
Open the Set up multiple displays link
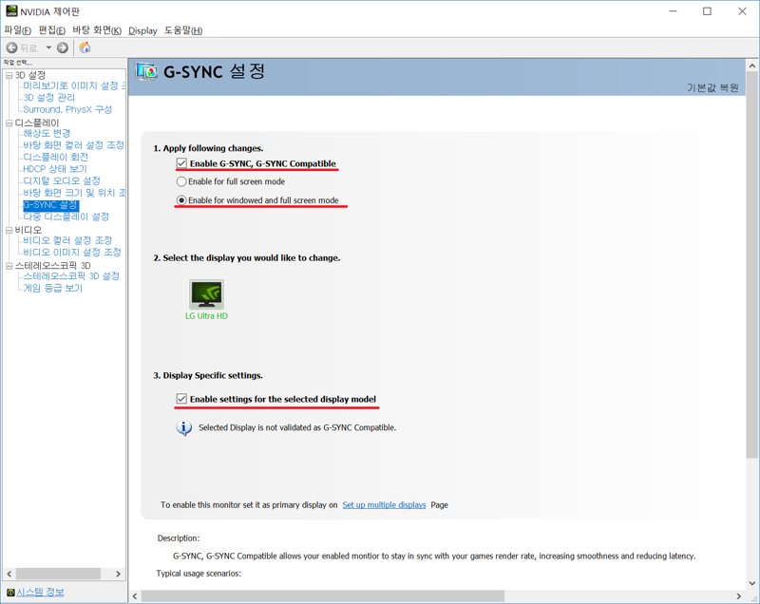(385, 504)
